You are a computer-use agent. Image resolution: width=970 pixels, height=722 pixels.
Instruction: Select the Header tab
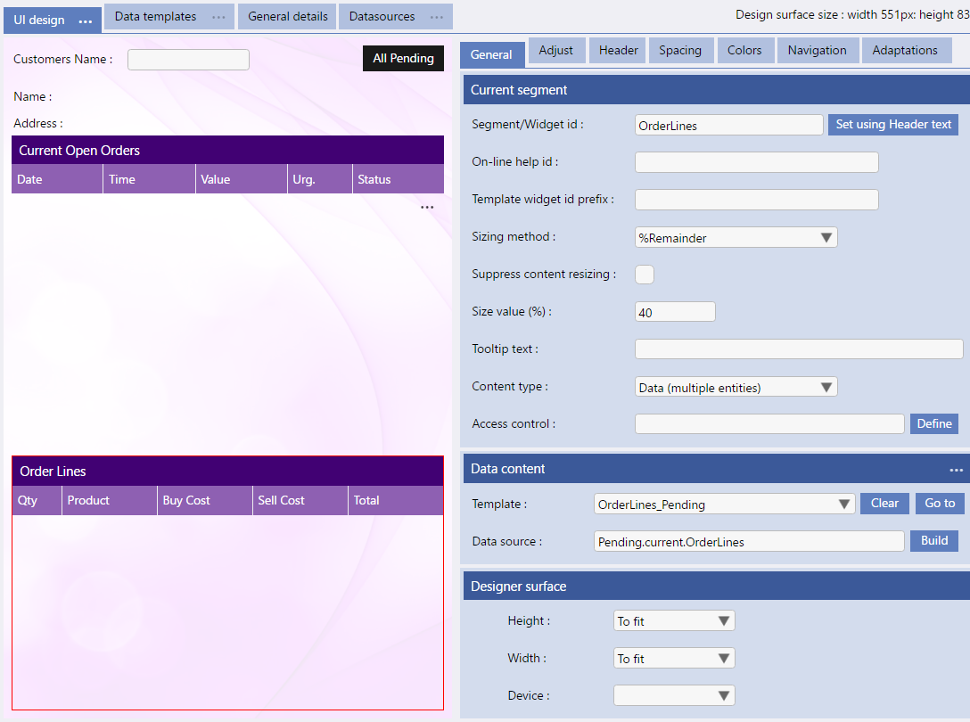[618, 50]
